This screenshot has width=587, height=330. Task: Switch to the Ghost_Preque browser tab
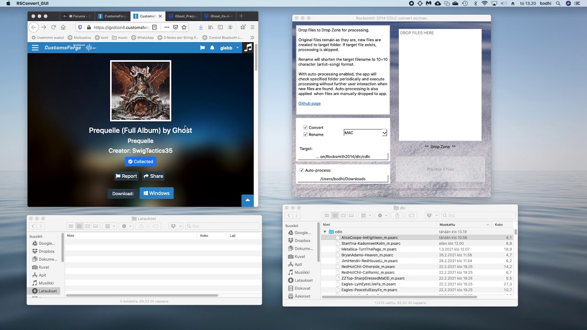pyautogui.click(x=183, y=16)
